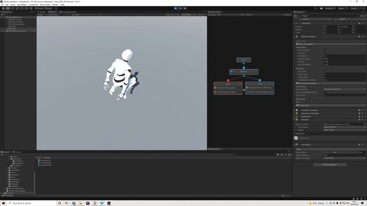Open the Assets menu

coord(13,5)
